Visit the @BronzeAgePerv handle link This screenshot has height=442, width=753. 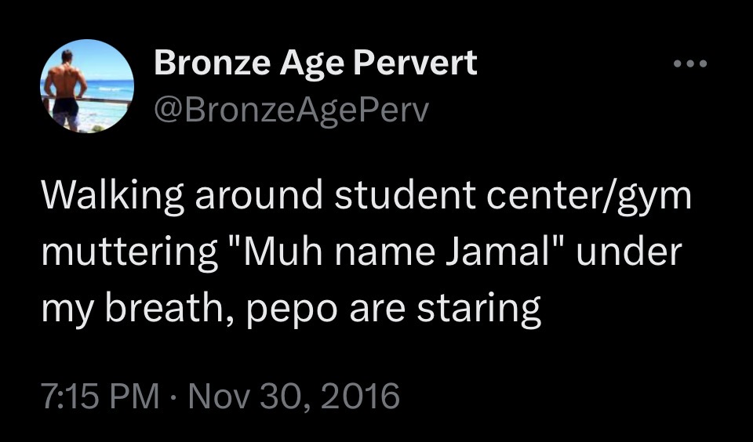click(x=291, y=111)
